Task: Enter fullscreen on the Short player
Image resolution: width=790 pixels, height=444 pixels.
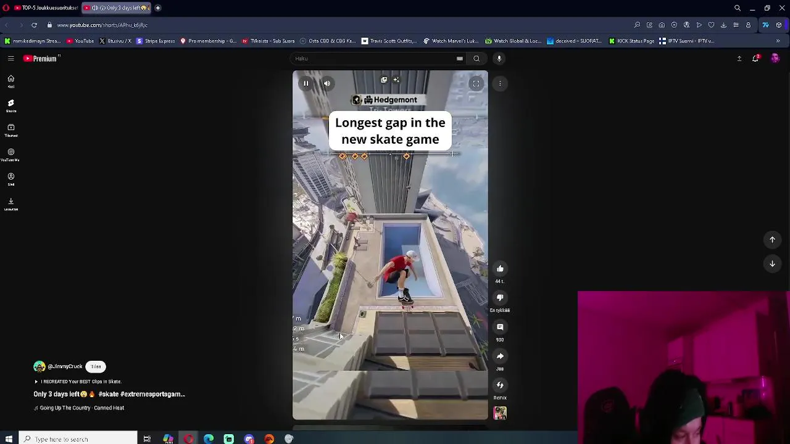Action: 476,83
